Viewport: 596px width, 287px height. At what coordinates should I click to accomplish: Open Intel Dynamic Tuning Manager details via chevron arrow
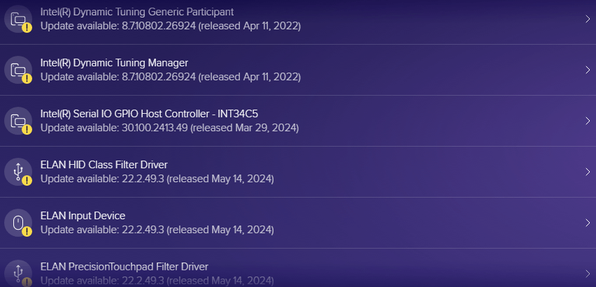(x=588, y=70)
